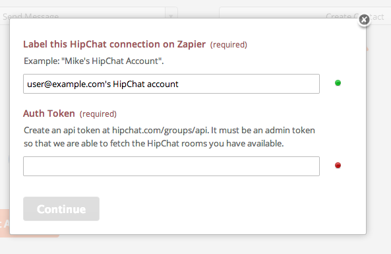Click the dimmed page area below the dialog
Viewport: 391px width, 254px height.
tap(195, 245)
